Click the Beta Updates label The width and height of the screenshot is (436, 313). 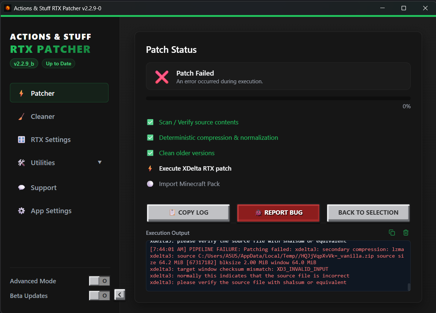(x=29, y=296)
